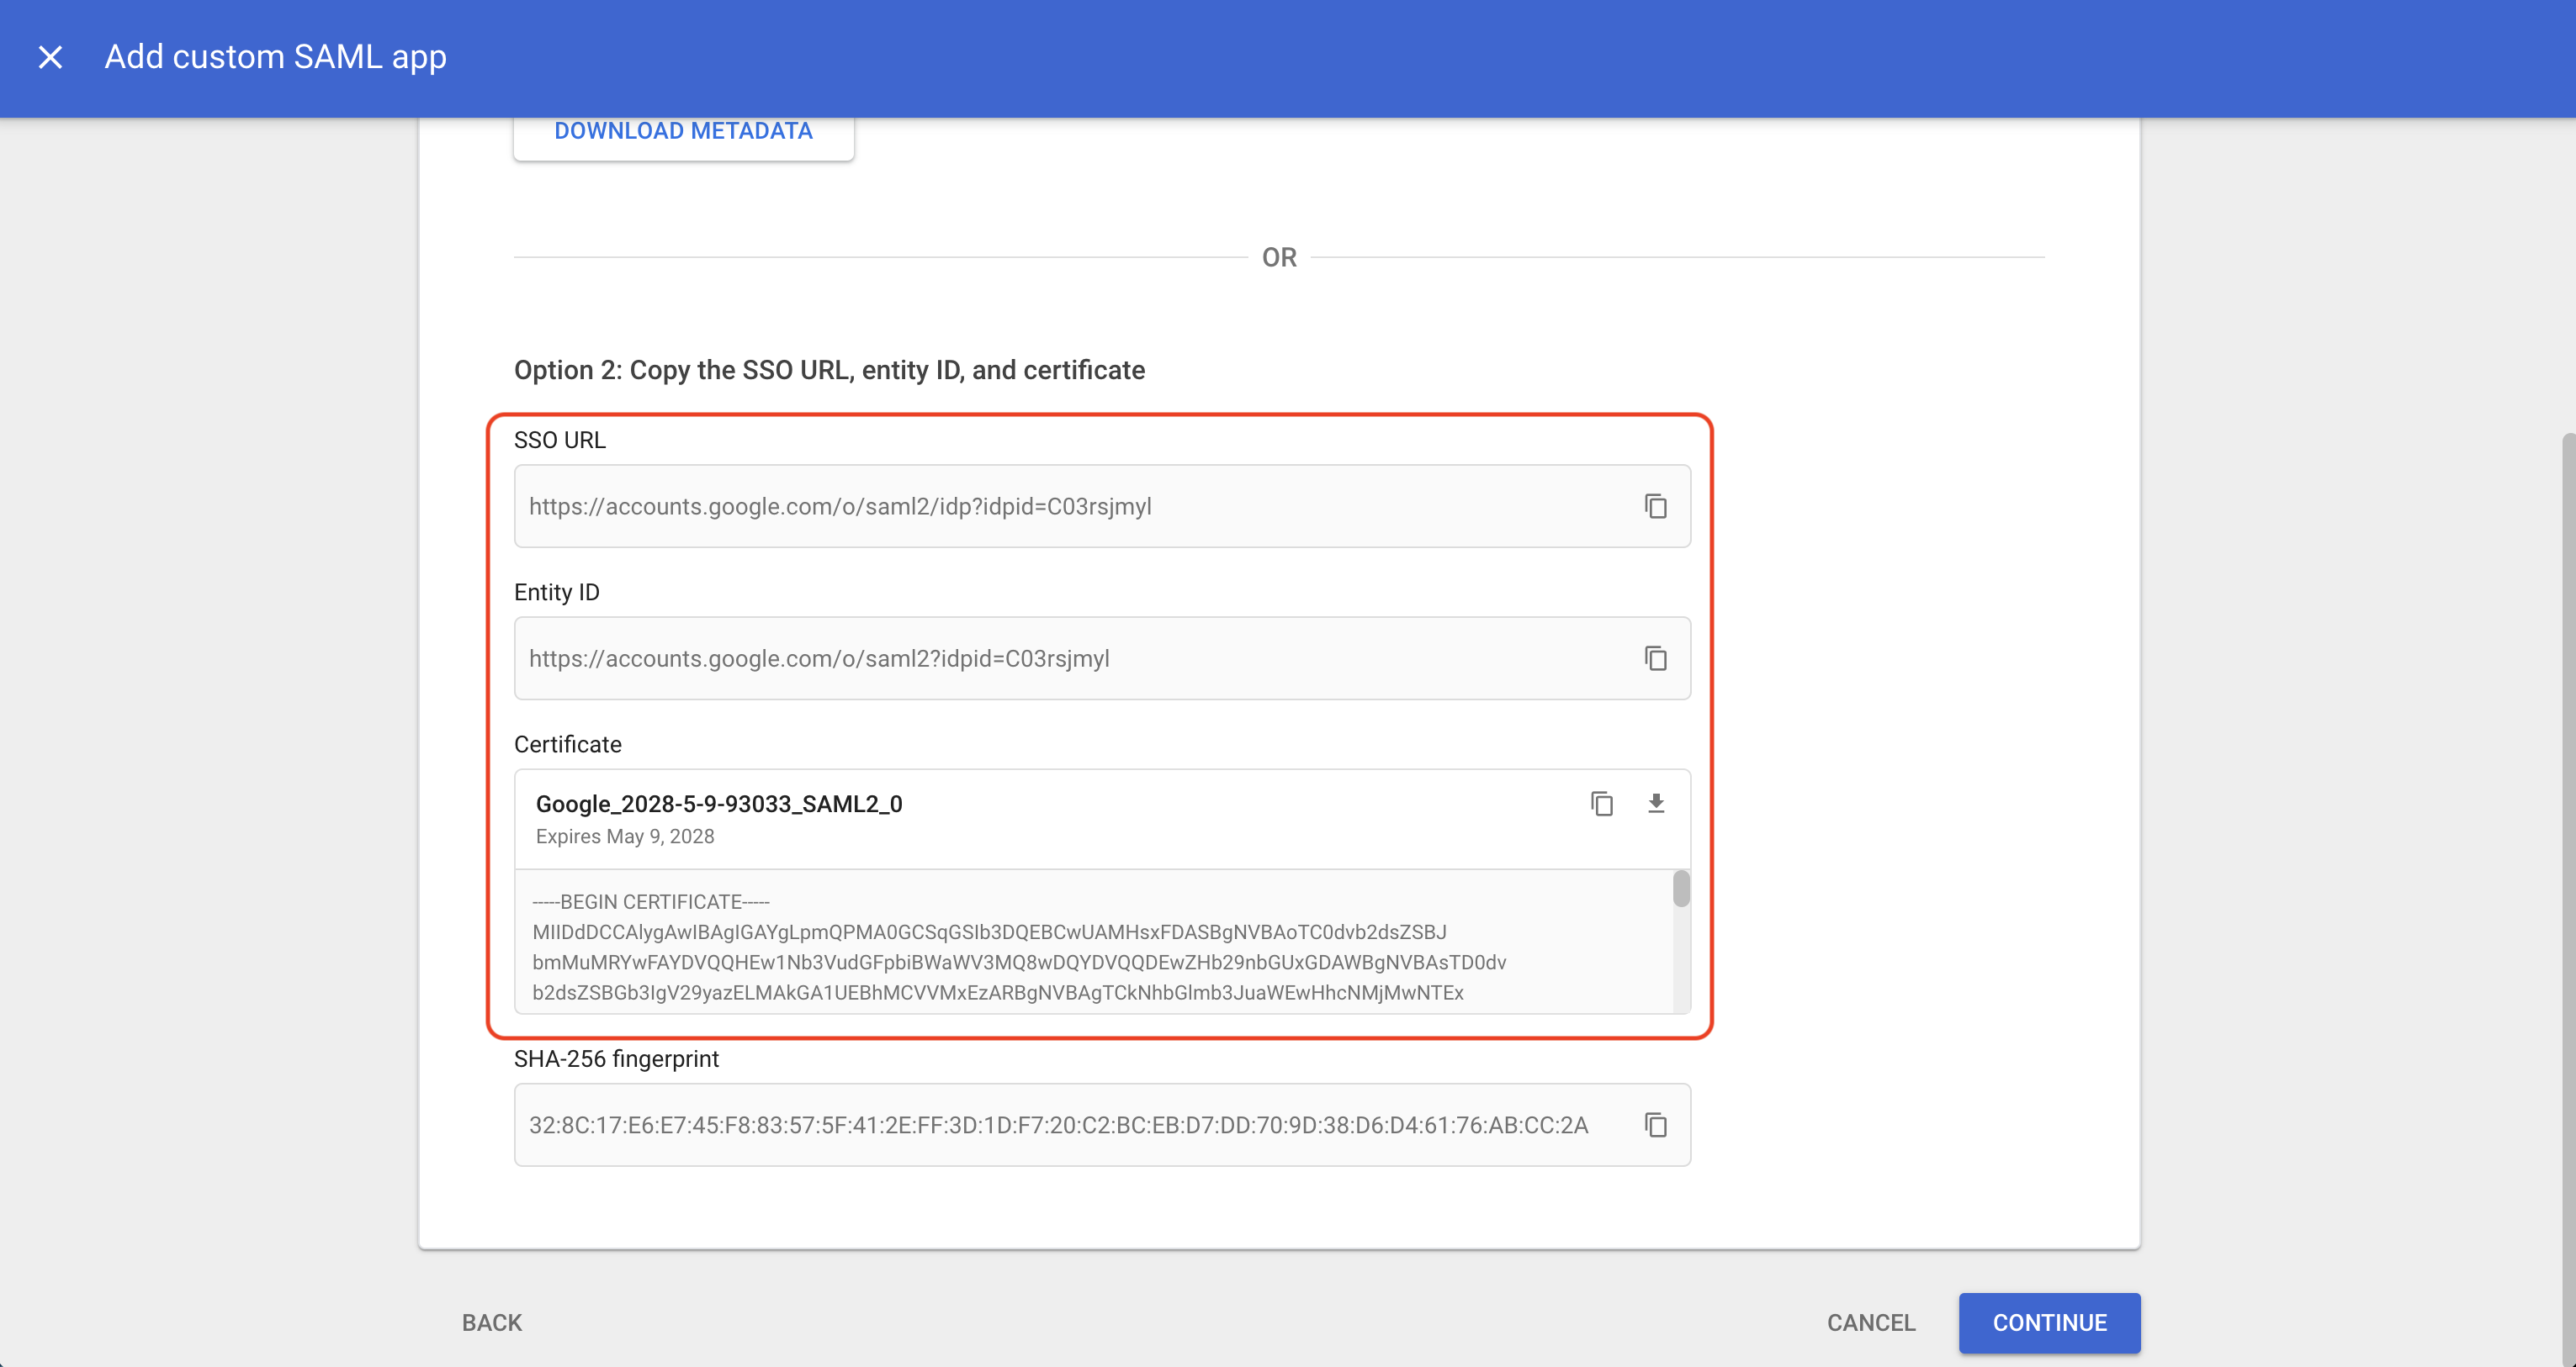Copy the Entity ID to clipboard
The image size is (2576, 1367).
tap(1655, 658)
